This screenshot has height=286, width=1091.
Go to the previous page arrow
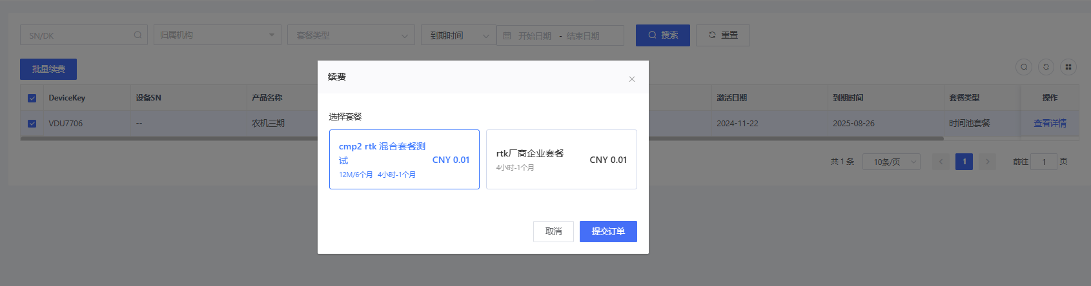(941, 162)
